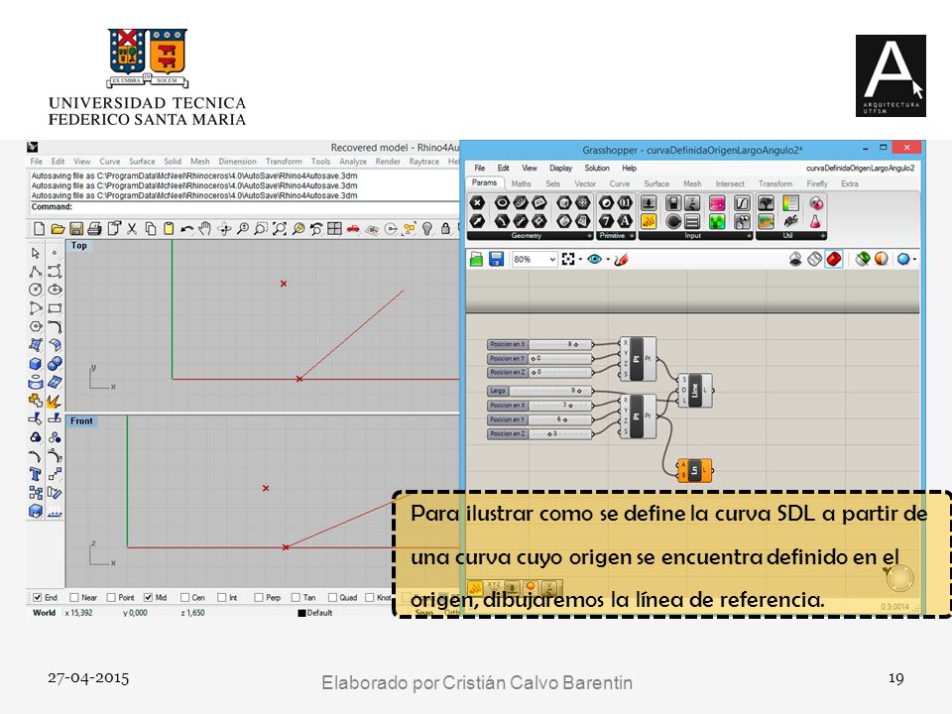
Task: Select the Integer '7' parameter in Primitive panel
Action: point(606,221)
